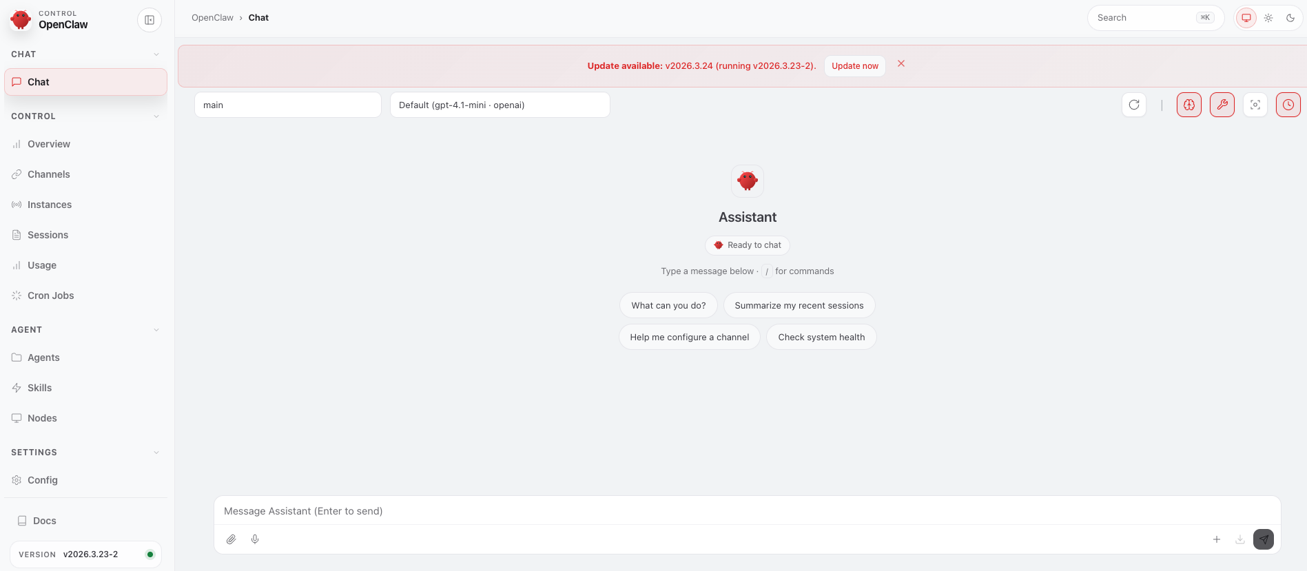Go to the Skills page

[39, 388]
